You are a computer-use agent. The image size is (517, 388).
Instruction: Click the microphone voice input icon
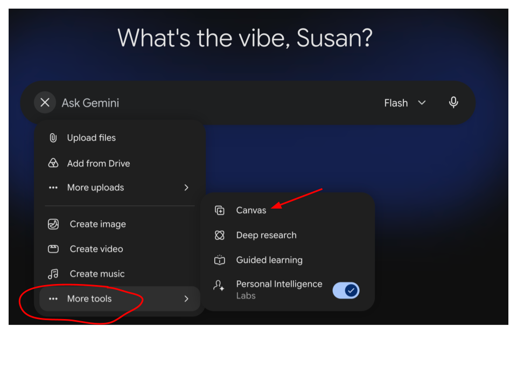(453, 102)
